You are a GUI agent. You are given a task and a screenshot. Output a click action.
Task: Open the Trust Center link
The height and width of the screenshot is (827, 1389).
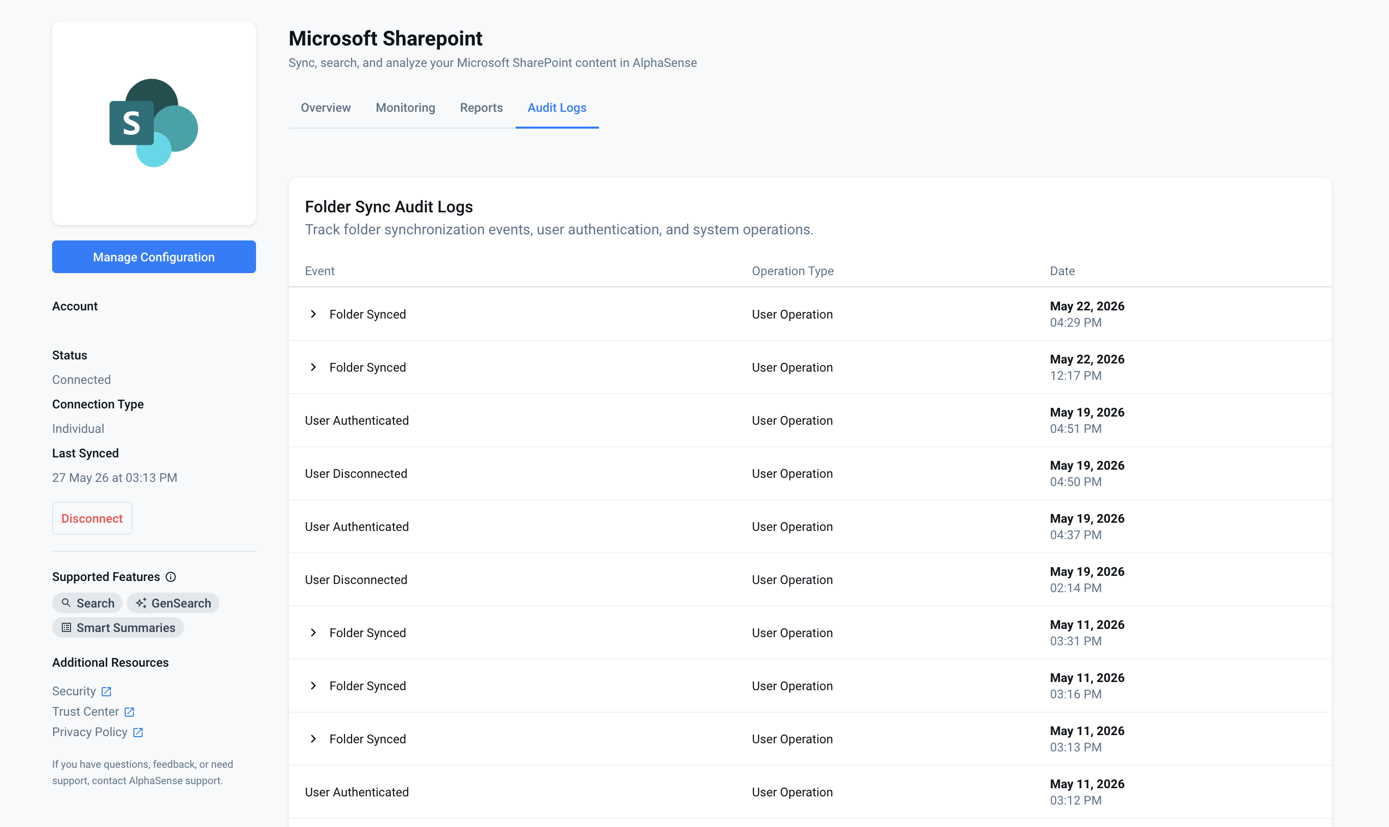click(x=85, y=712)
